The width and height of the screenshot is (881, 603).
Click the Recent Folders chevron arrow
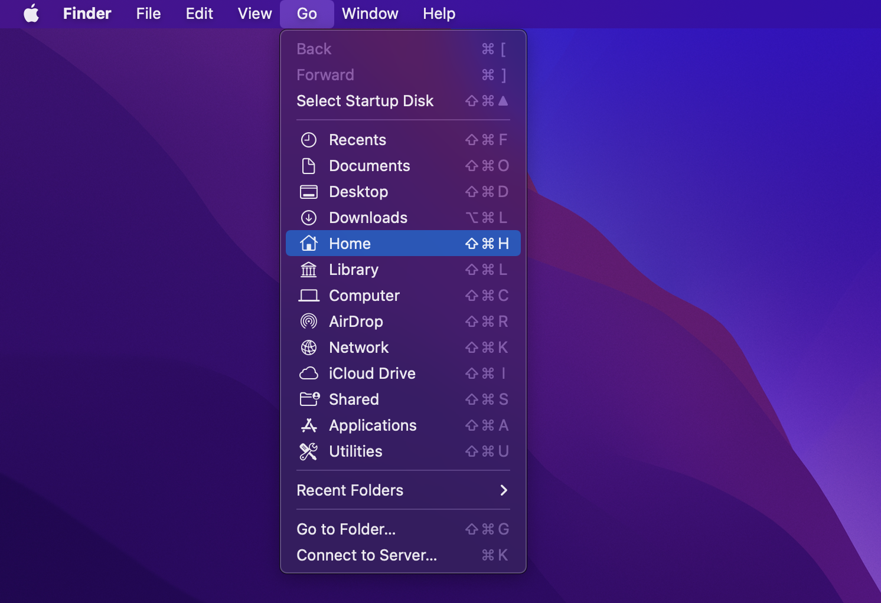[x=504, y=490]
